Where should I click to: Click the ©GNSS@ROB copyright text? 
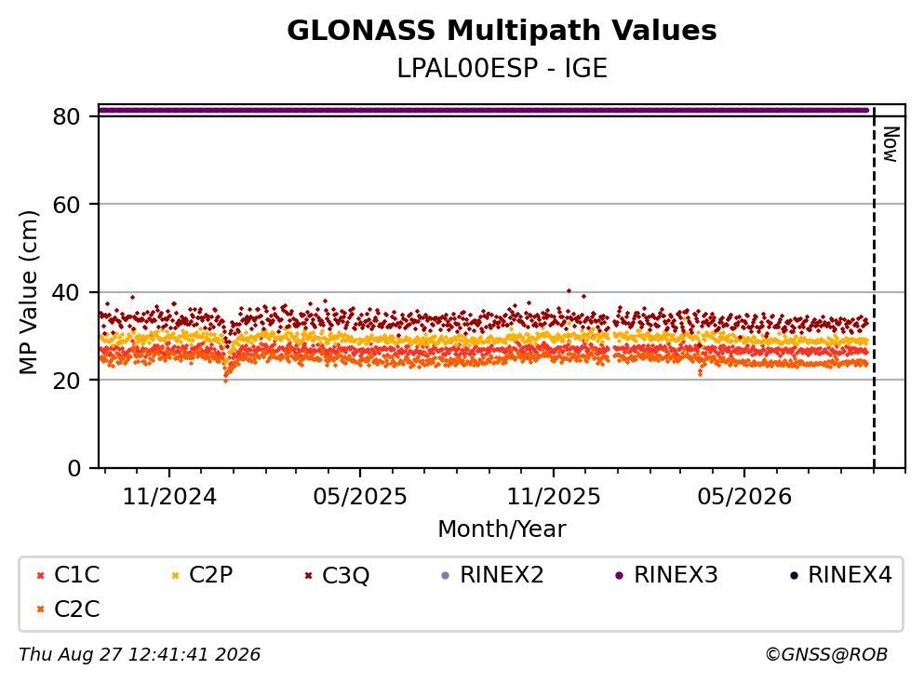click(826, 655)
